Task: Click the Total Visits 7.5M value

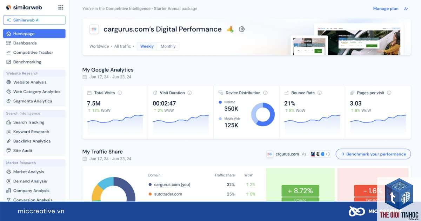Action: point(94,103)
